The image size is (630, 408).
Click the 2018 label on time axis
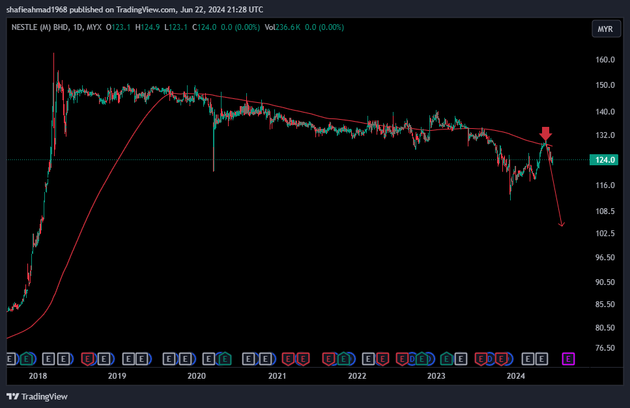tap(38, 376)
